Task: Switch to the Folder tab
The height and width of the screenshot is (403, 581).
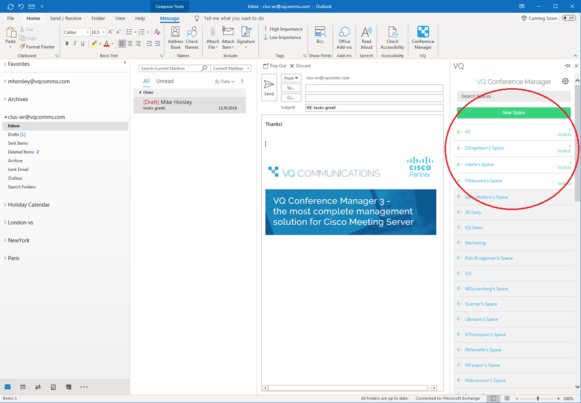Action: point(98,18)
